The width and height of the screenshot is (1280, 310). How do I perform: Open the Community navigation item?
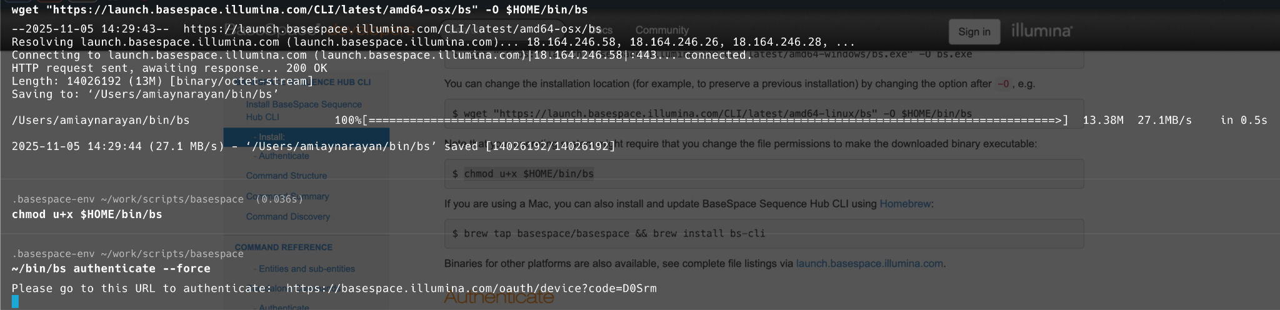point(662,30)
